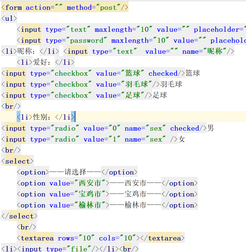246x252 pixels.
Task: Click the closing '/select' tag
Action: click(x=19, y=216)
